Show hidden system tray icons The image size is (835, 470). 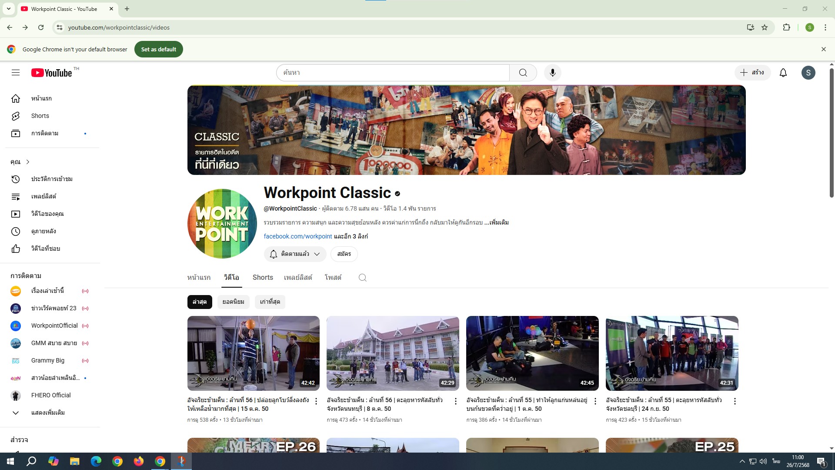(x=742, y=461)
